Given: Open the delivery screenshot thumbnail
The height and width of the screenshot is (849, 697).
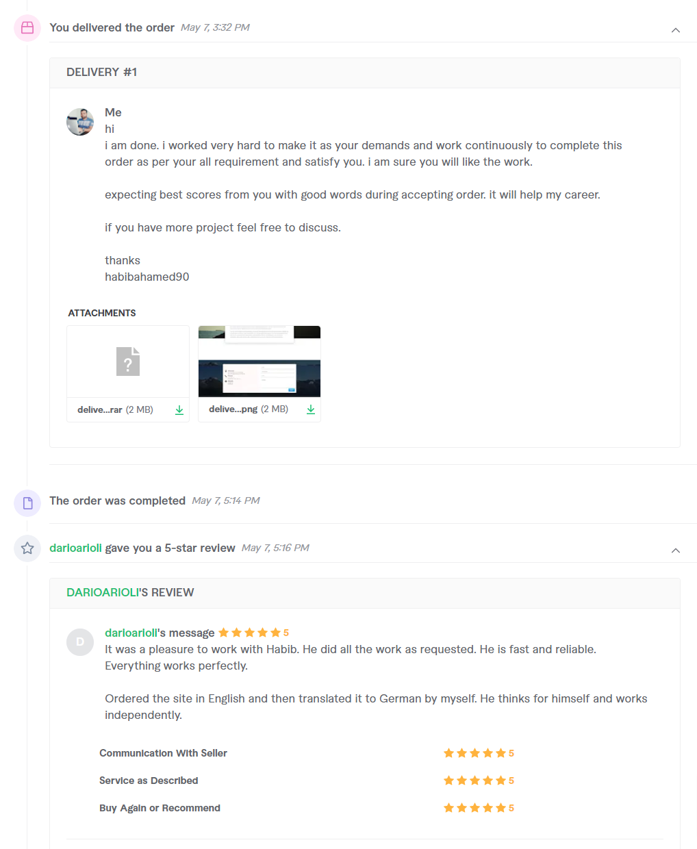Looking at the screenshot, I should click(259, 362).
